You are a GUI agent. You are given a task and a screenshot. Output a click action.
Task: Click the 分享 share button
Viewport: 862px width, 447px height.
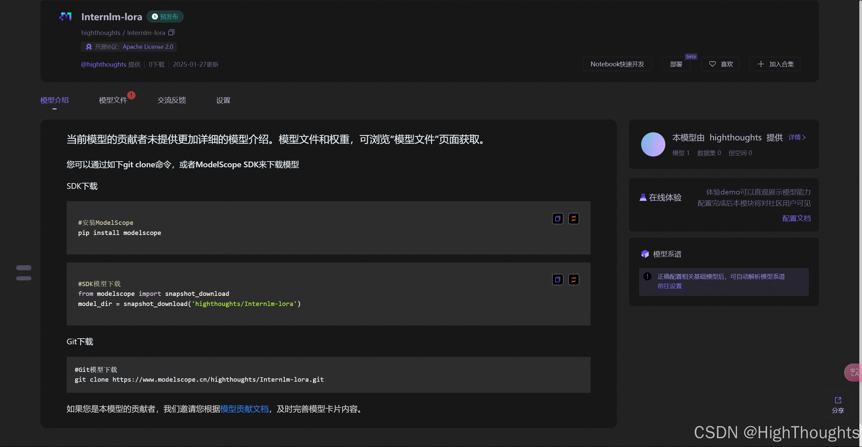coord(838,405)
